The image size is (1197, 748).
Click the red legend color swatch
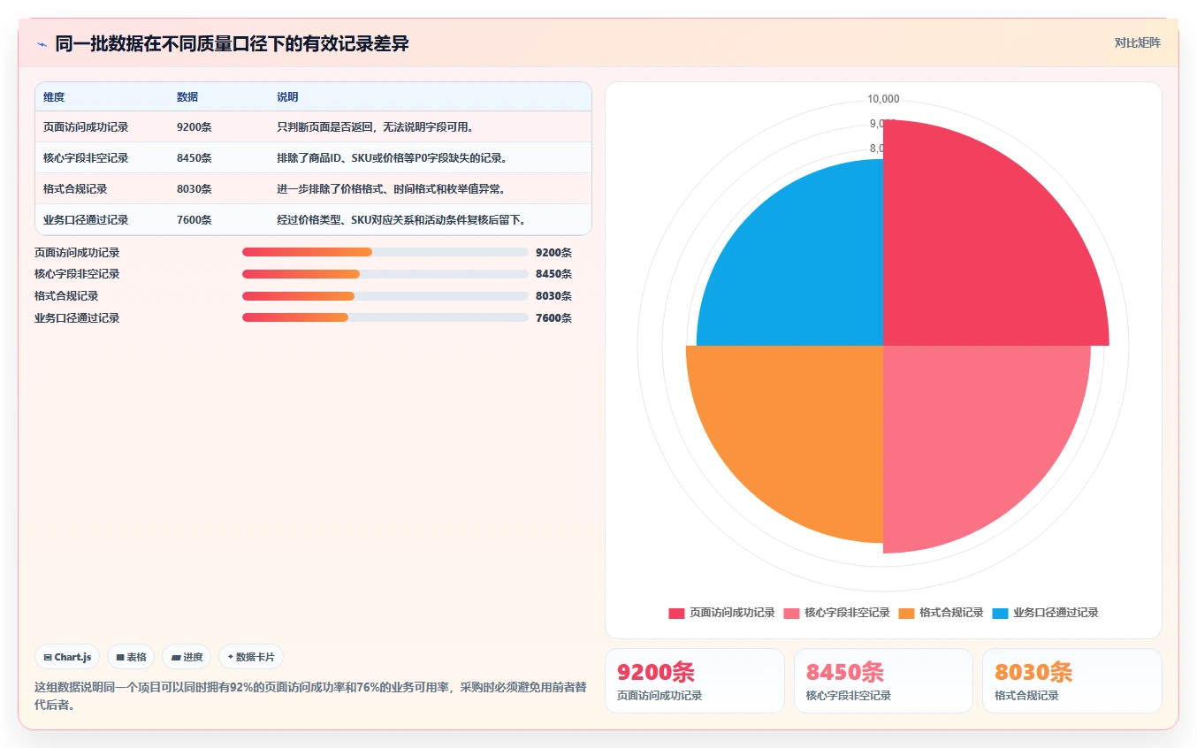[676, 613]
